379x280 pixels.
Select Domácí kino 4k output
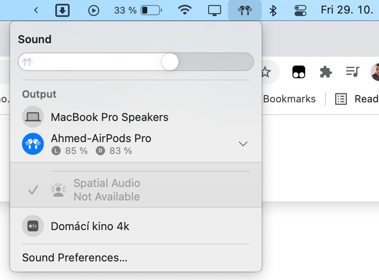[x=136, y=226]
